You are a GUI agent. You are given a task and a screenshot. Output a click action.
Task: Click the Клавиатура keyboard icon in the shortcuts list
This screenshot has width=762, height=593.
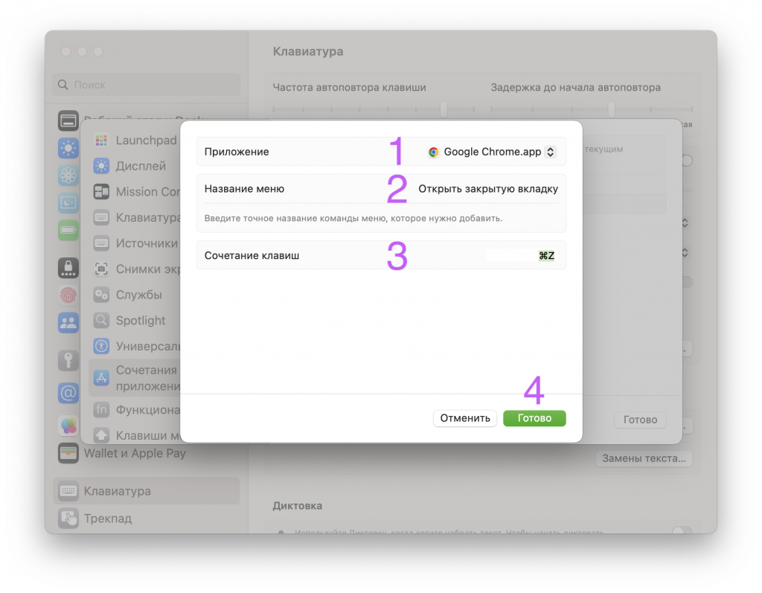point(101,217)
